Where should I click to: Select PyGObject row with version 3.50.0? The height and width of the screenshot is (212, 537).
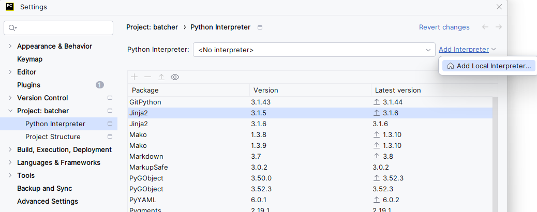pos(310,178)
